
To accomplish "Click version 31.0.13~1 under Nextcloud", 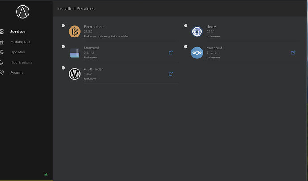I will [x=213, y=53].
